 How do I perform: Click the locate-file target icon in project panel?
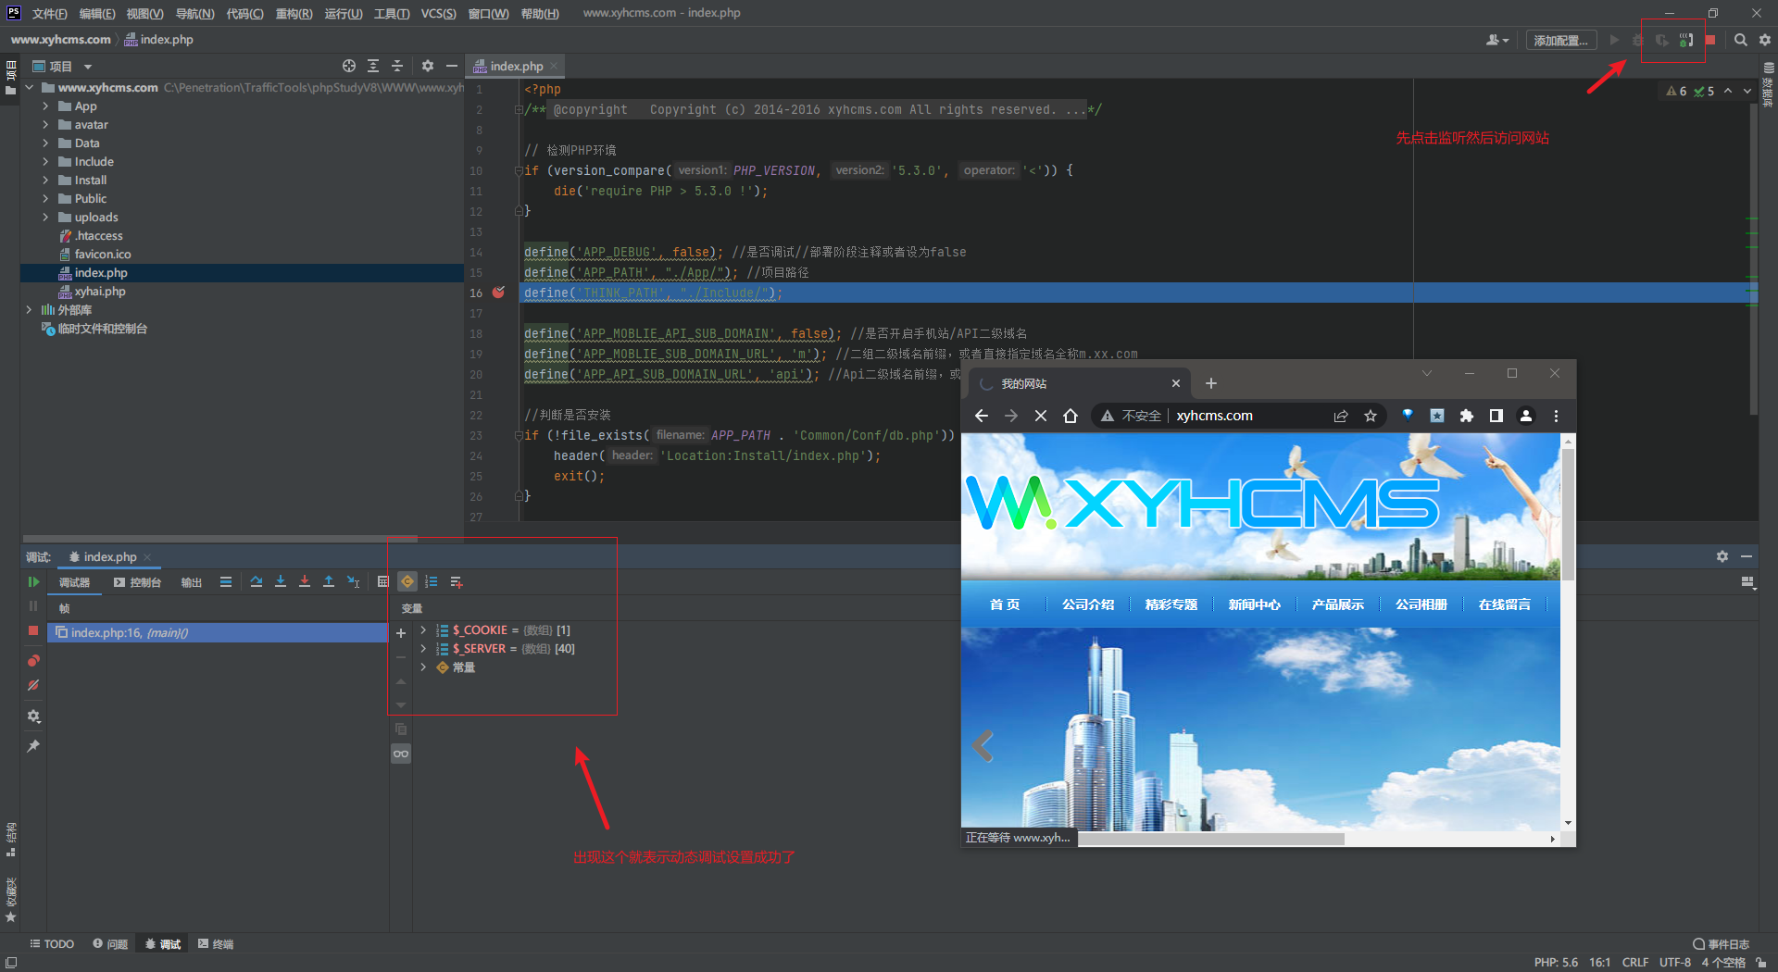tap(349, 66)
